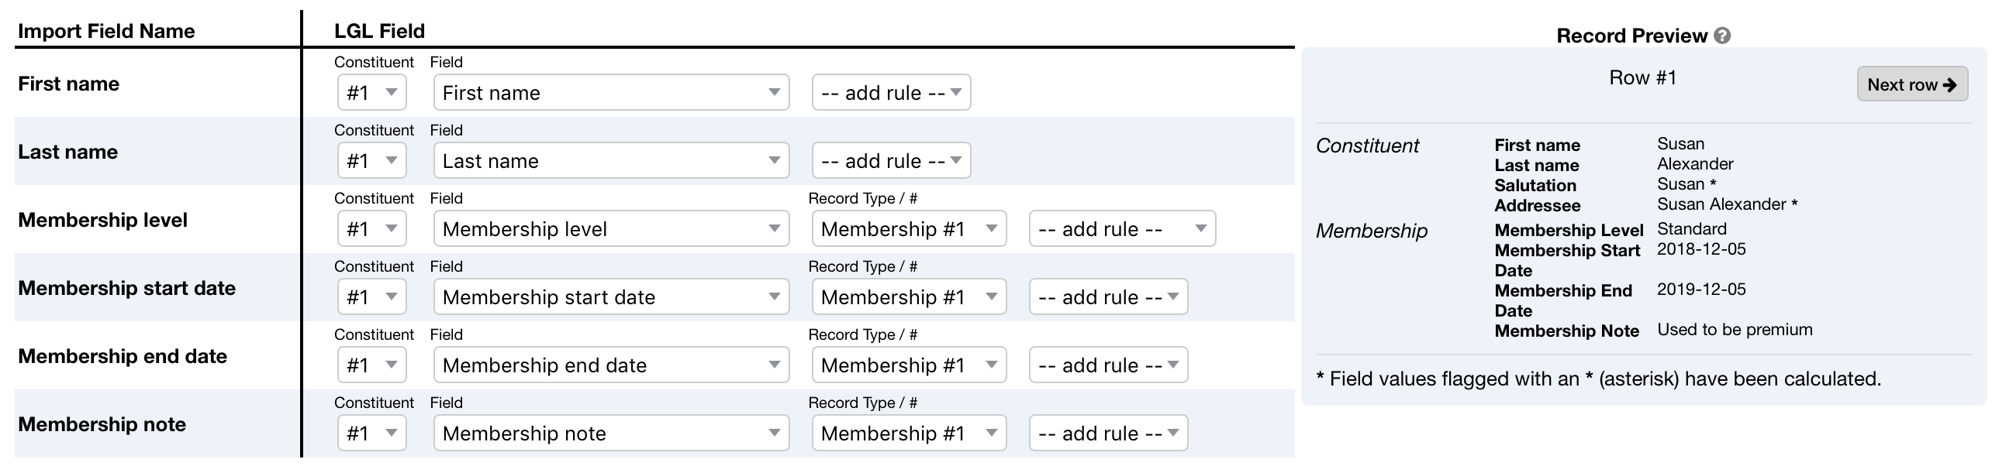Click the Record Preview help icon
1999x466 pixels.
pos(1722,36)
